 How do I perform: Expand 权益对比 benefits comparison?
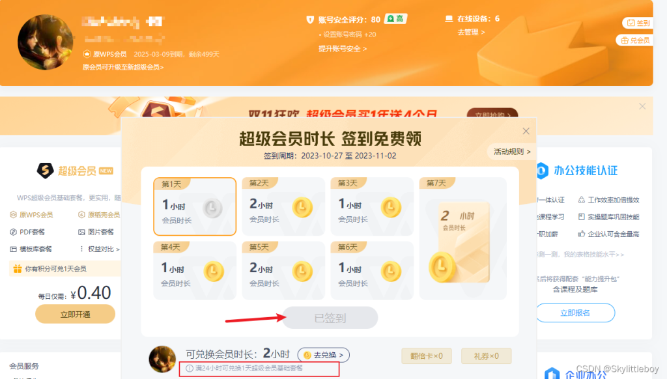pos(100,249)
